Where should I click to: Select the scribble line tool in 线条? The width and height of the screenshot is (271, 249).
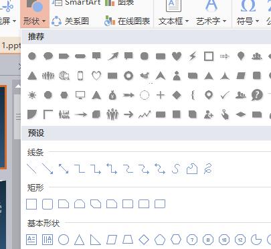click(x=208, y=169)
